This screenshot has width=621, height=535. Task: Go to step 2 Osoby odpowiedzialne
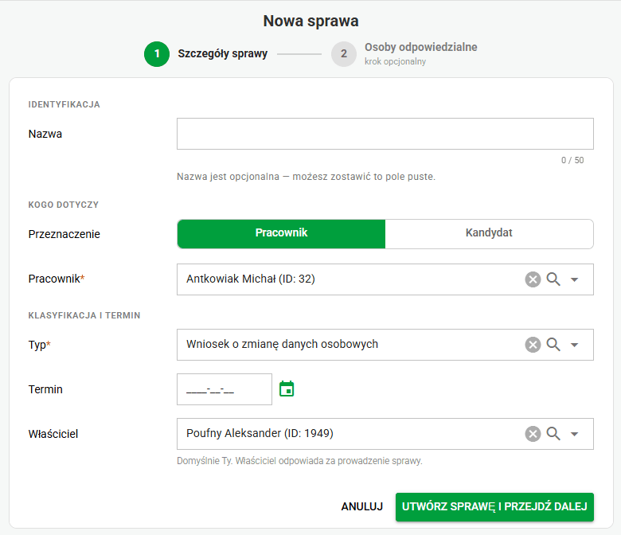(404, 54)
